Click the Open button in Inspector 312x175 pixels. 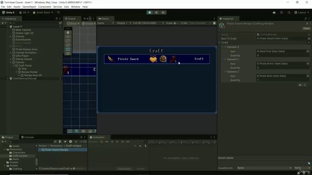[x=306, y=28]
